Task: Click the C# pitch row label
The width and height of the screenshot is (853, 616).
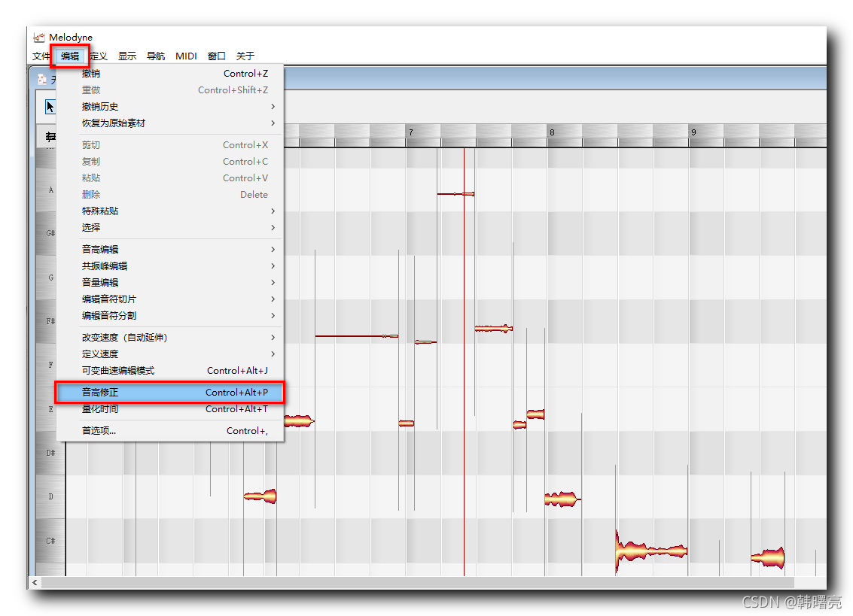Action: pyautogui.click(x=50, y=541)
